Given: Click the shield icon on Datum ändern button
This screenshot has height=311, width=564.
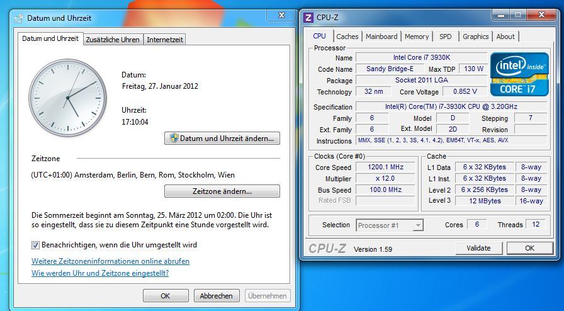Looking at the screenshot, I should [x=174, y=139].
